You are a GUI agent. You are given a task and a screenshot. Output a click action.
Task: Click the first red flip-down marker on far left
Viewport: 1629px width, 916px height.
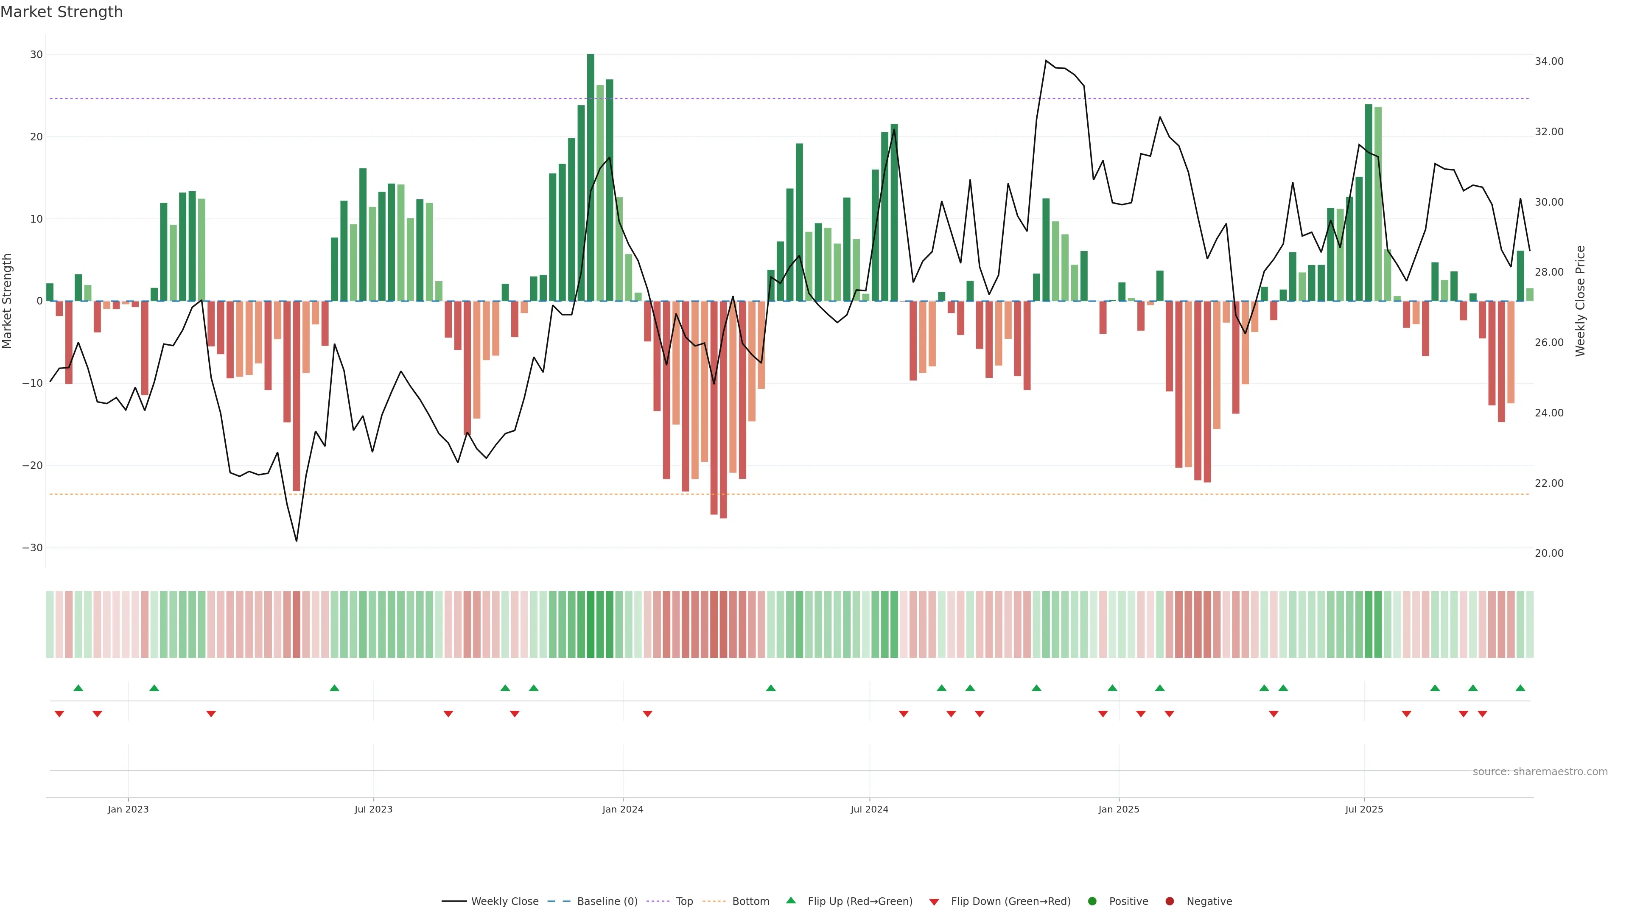point(59,714)
